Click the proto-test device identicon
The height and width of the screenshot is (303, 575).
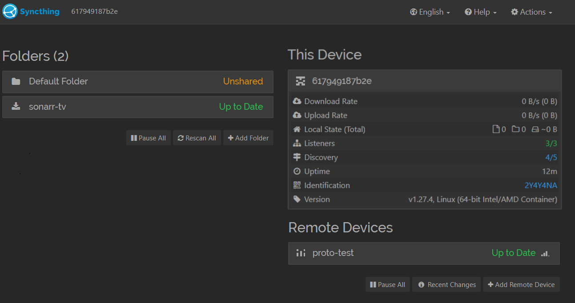(x=301, y=253)
